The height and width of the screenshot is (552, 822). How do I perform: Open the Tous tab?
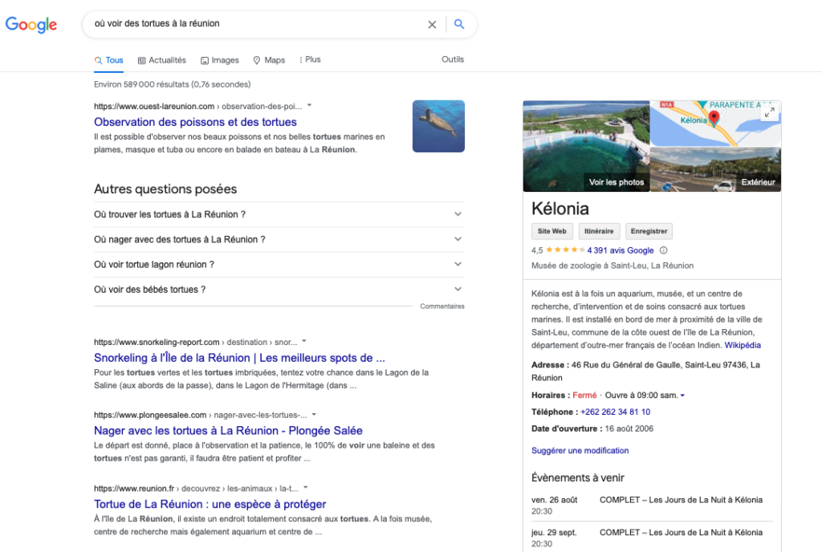point(108,60)
